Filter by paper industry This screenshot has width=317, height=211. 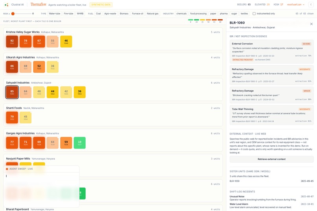point(213,13)
